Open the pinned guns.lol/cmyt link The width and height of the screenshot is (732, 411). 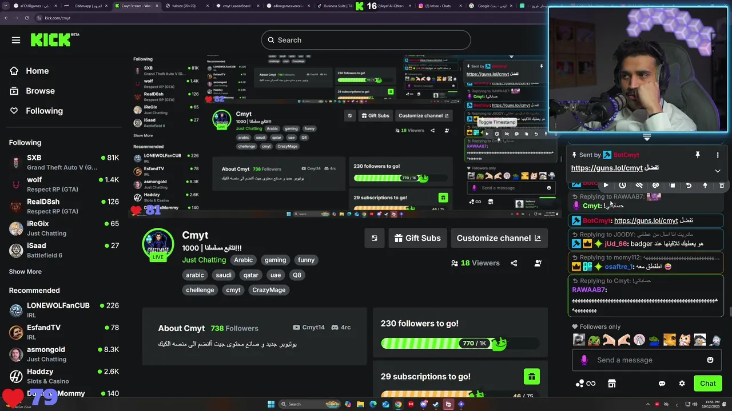coord(607,168)
